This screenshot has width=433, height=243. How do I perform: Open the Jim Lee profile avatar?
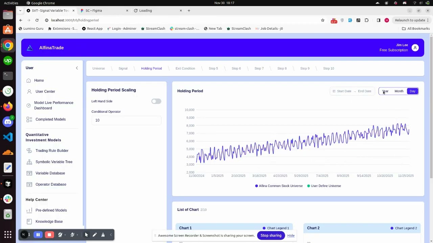click(415, 48)
